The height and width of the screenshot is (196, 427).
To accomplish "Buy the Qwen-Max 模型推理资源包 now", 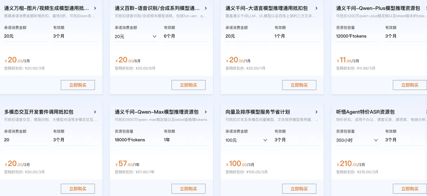I will (188, 189).
